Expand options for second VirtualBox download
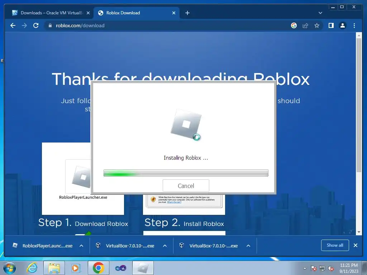The image size is (367, 275). pos(248,246)
